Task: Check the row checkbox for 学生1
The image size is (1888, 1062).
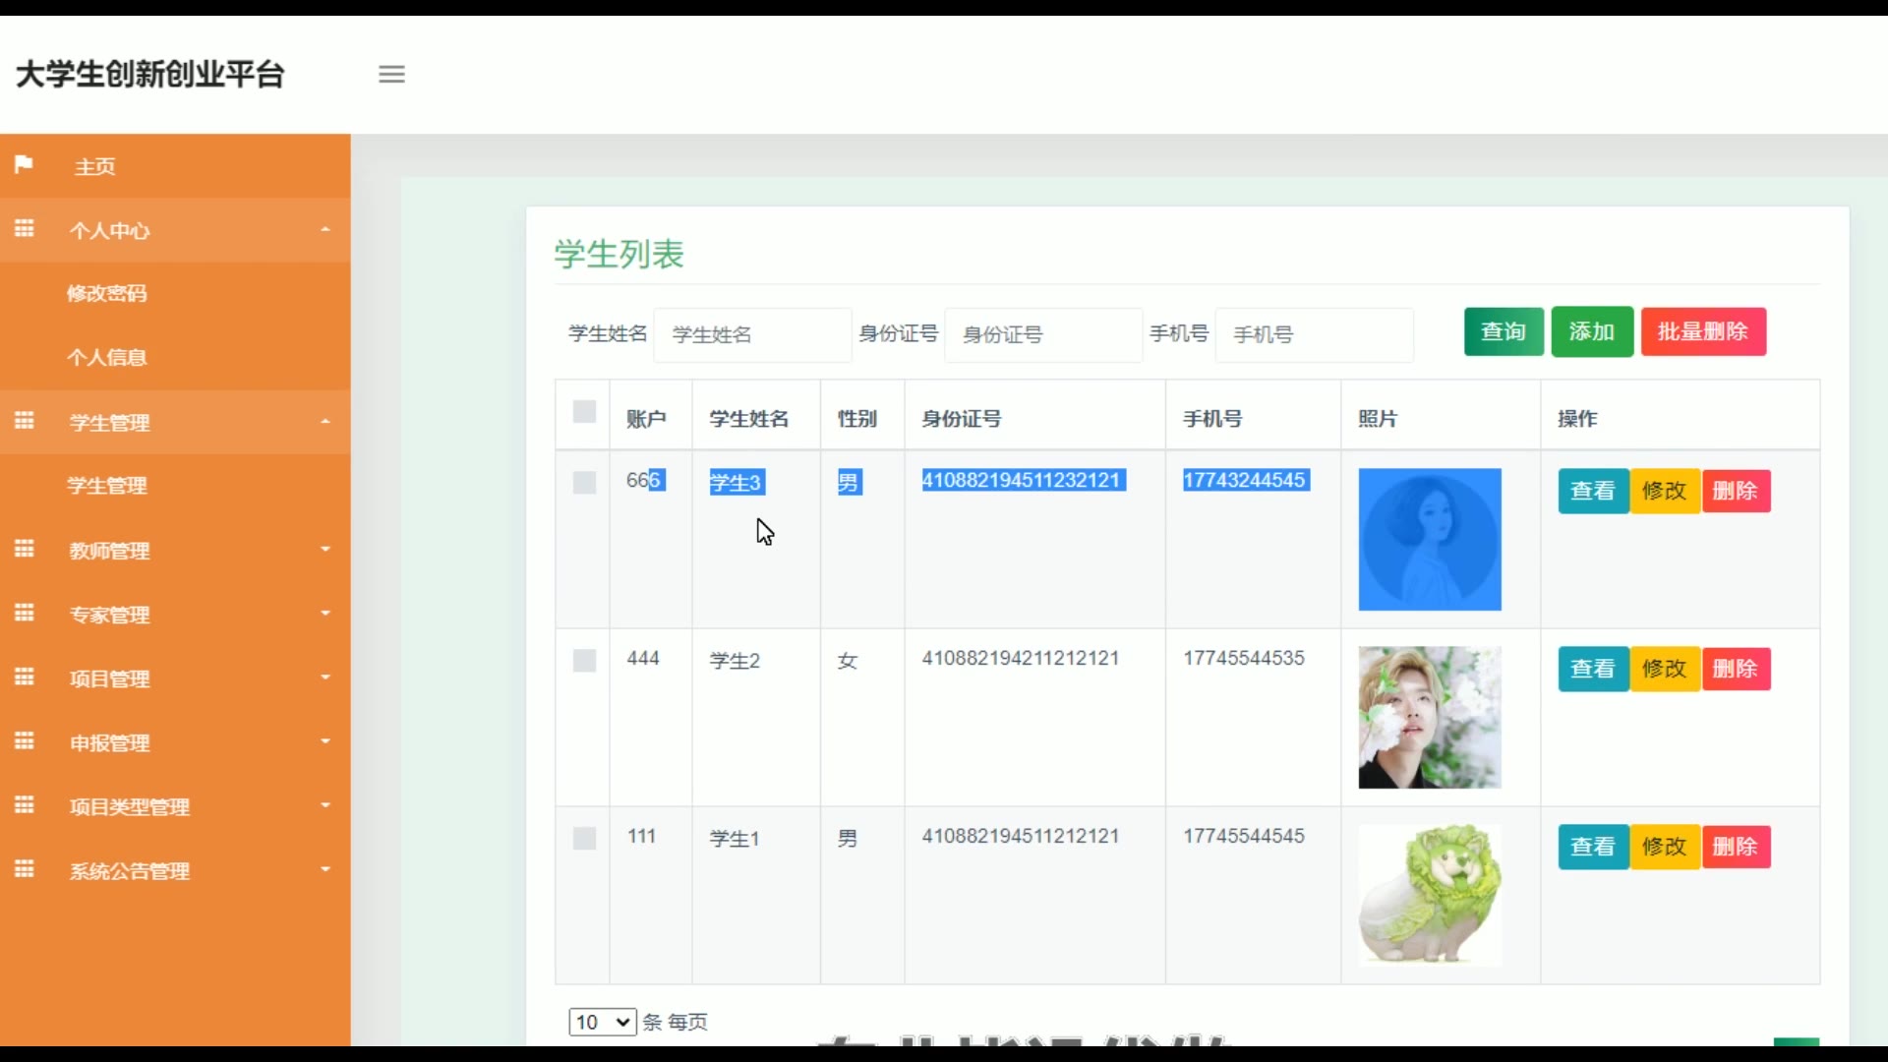Action: [584, 839]
